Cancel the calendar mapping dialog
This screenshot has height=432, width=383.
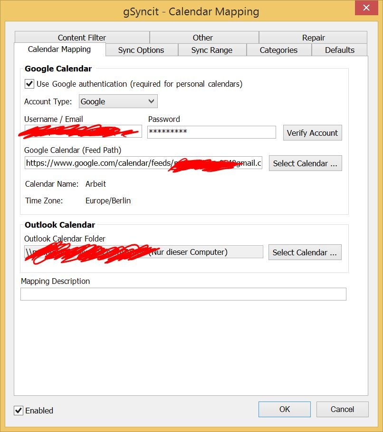342,410
